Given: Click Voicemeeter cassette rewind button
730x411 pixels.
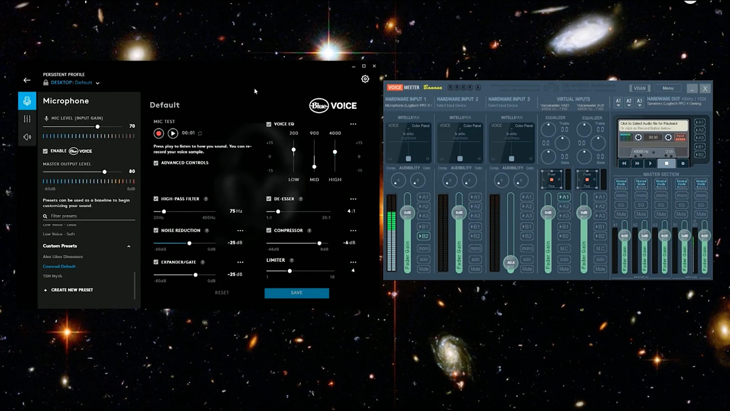Looking at the screenshot, I should pos(624,164).
